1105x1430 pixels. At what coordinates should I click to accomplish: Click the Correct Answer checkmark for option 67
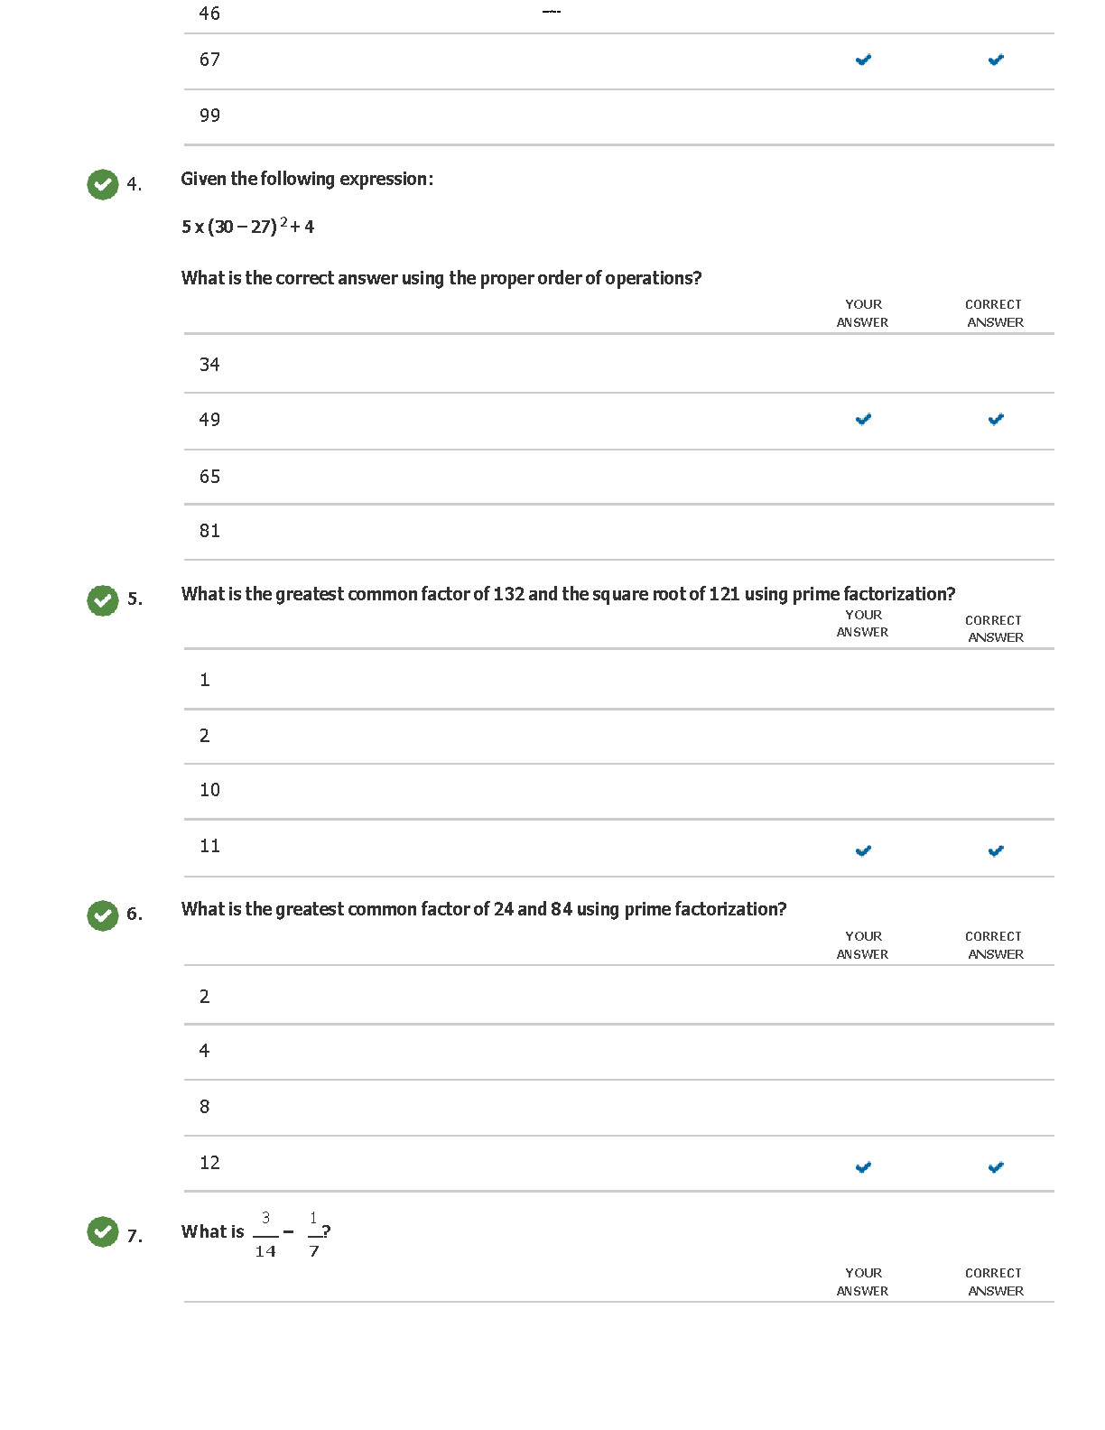tap(996, 60)
